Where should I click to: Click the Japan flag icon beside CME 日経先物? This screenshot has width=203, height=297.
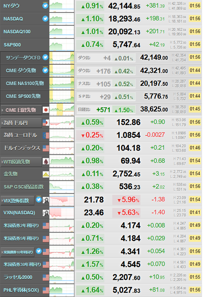coord(46,110)
